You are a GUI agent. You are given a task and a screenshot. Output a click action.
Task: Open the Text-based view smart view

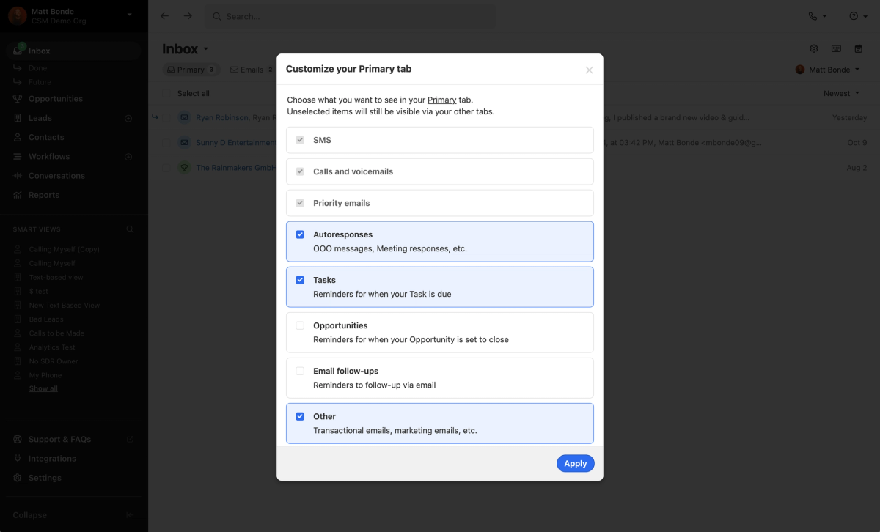pyautogui.click(x=56, y=278)
